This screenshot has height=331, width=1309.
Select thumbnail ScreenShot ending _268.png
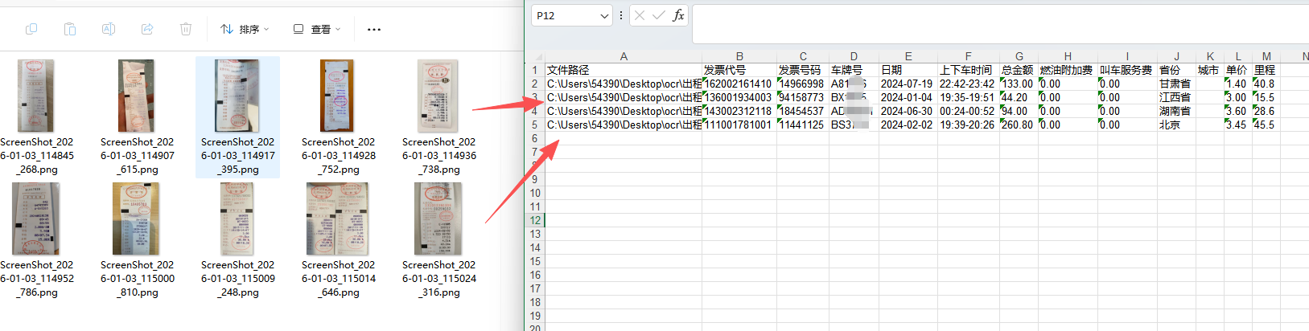36,96
